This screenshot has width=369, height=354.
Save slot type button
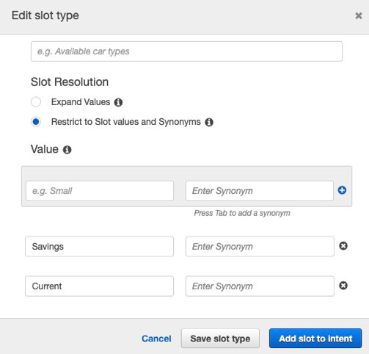pos(220,339)
